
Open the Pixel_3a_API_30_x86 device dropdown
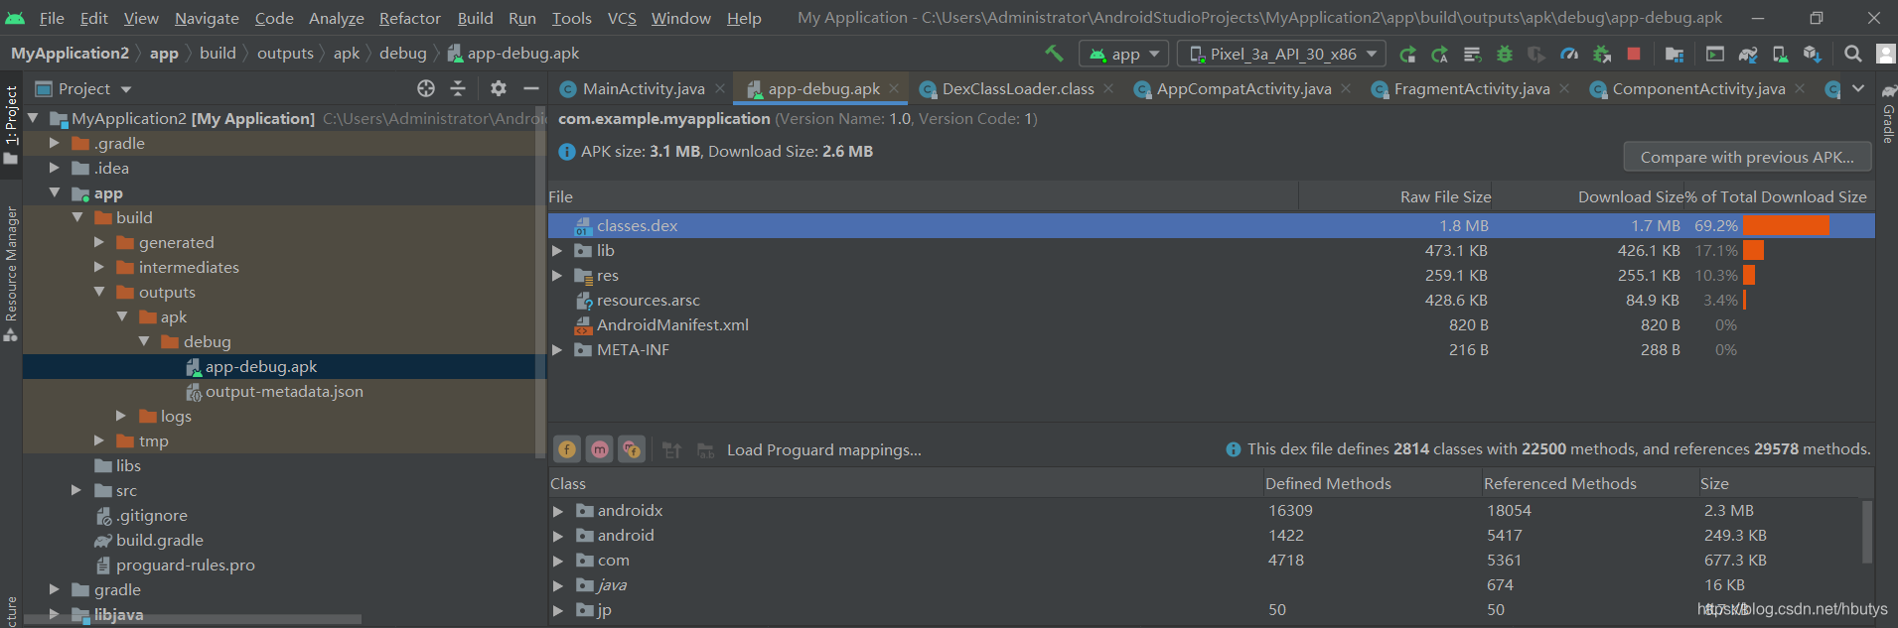pyautogui.click(x=1281, y=54)
